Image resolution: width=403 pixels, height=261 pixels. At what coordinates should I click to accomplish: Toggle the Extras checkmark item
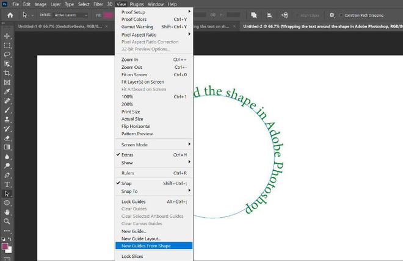point(154,155)
